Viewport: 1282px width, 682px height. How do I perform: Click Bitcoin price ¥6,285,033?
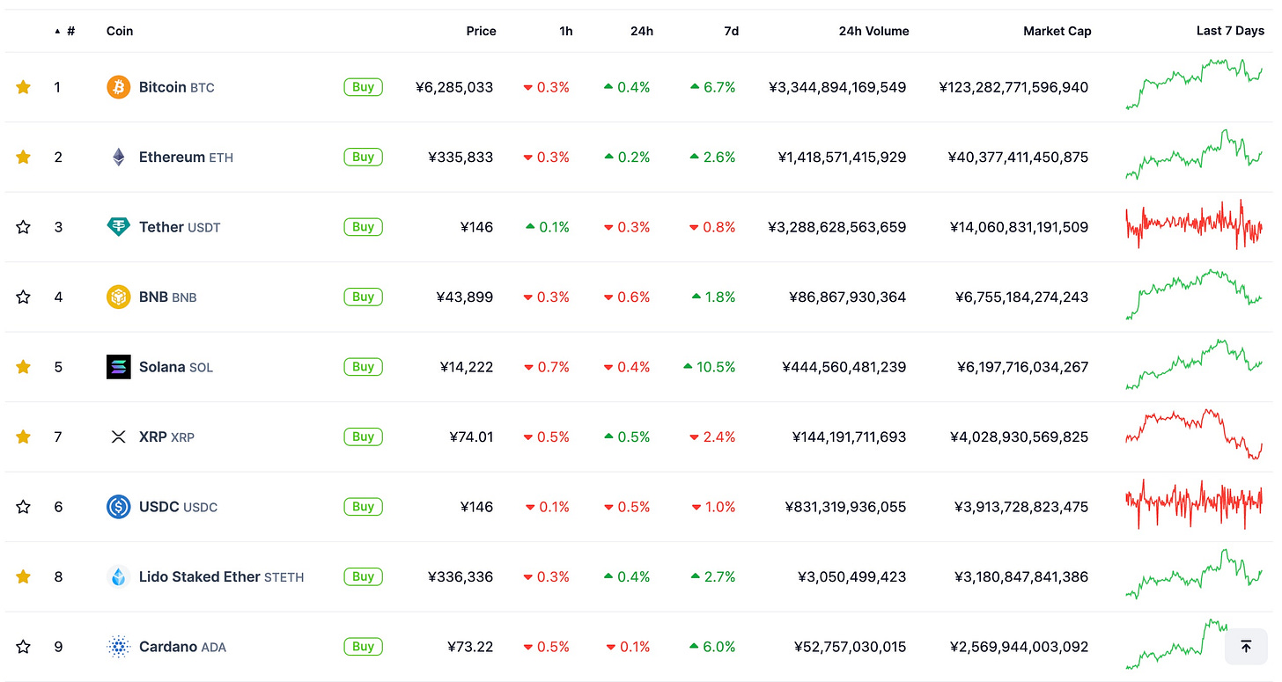click(454, 87)
